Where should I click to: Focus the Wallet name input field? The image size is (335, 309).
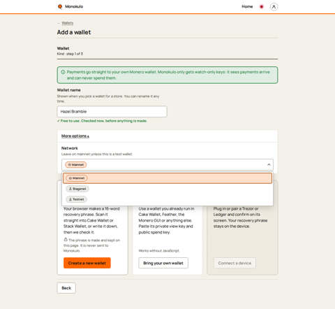pyautogui.click(x=112, y=112)
